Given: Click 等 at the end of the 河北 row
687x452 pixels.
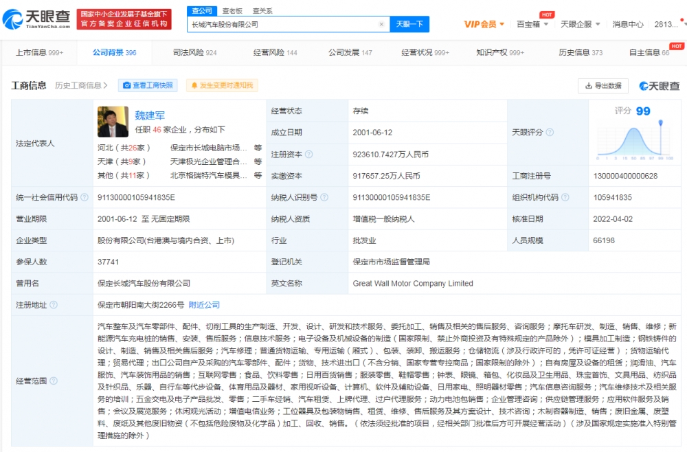Looking at the screenshot, I should [x=258, y=148].
